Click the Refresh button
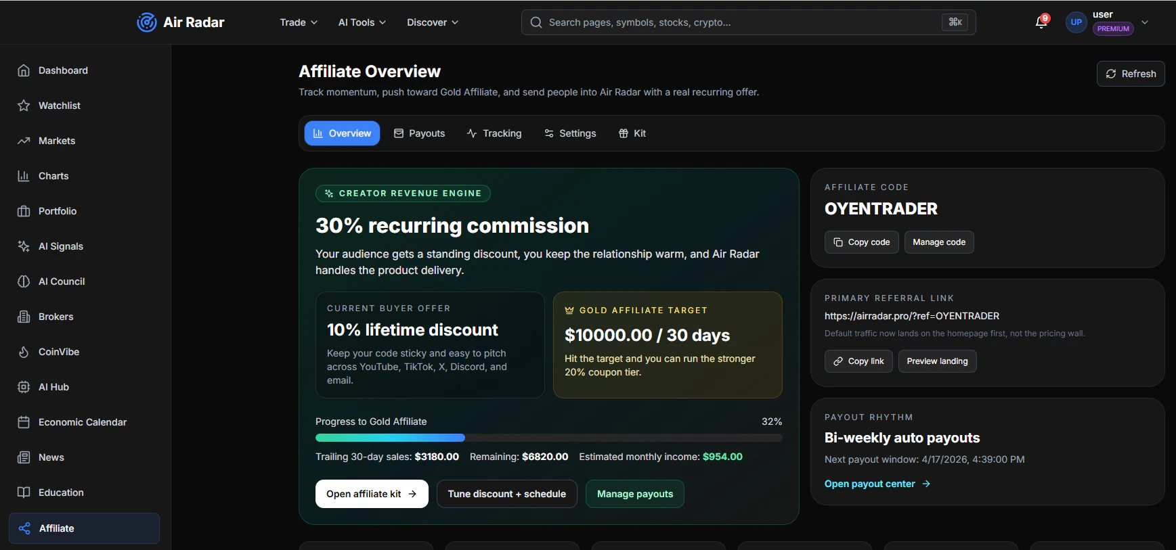Viewport: 1176px width, 550px height. (x=1131, y=74)
